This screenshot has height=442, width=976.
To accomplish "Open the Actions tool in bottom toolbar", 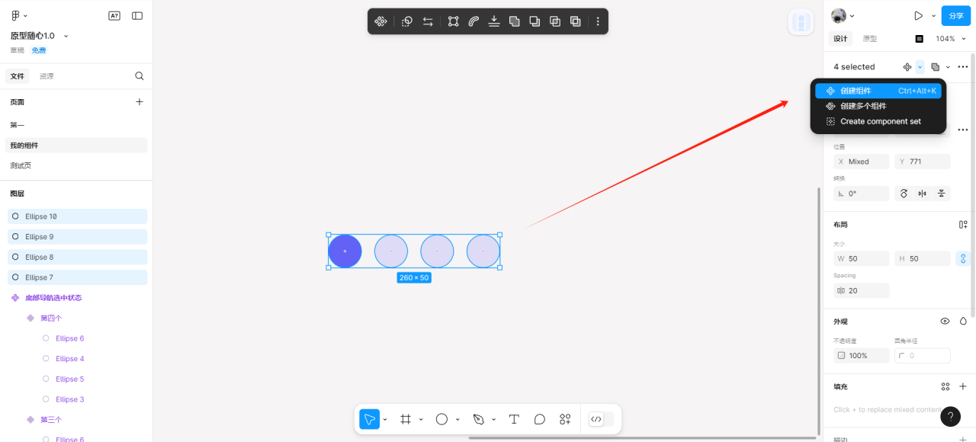I will (565, 419).
